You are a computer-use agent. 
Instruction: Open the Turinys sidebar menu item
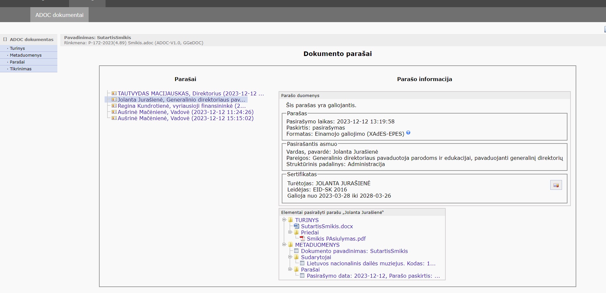[x=17, y=48]
